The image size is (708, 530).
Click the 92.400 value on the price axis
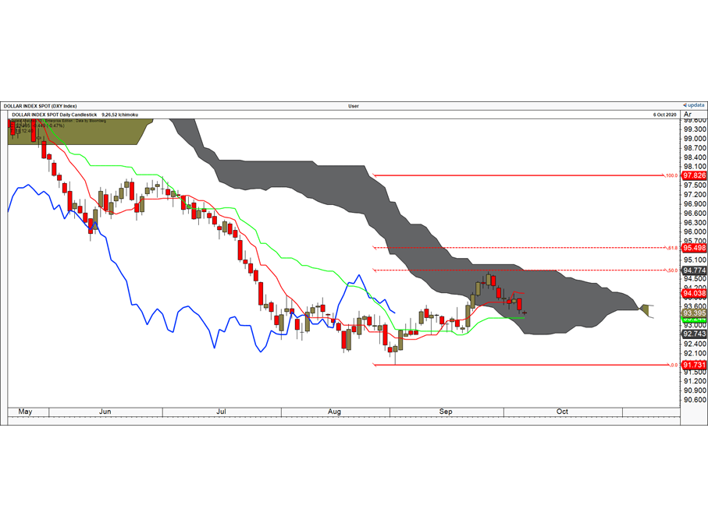[x=695, y=344]
